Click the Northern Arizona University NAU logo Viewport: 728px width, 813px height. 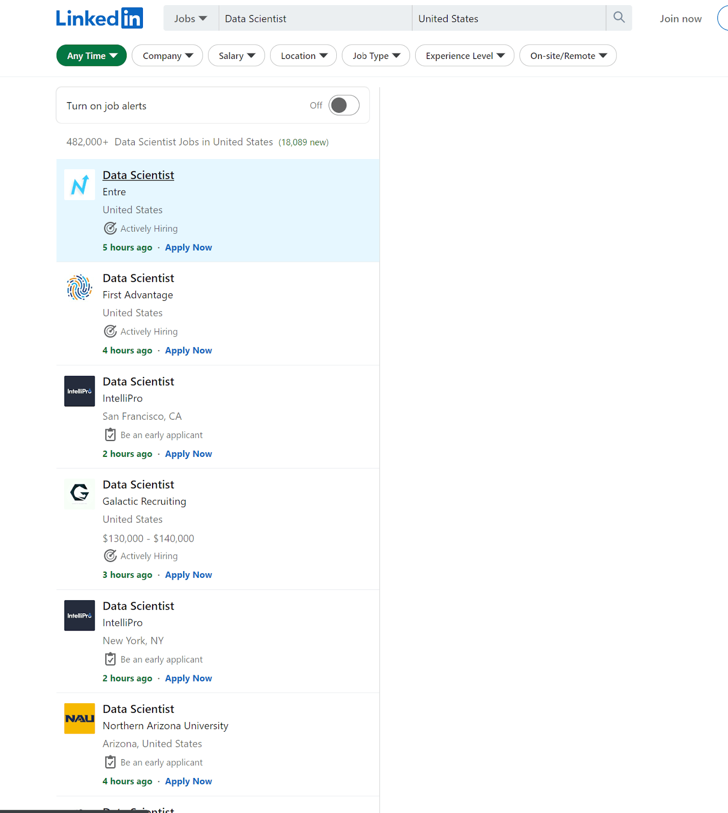pyautogui.click(x=79, y=718)
